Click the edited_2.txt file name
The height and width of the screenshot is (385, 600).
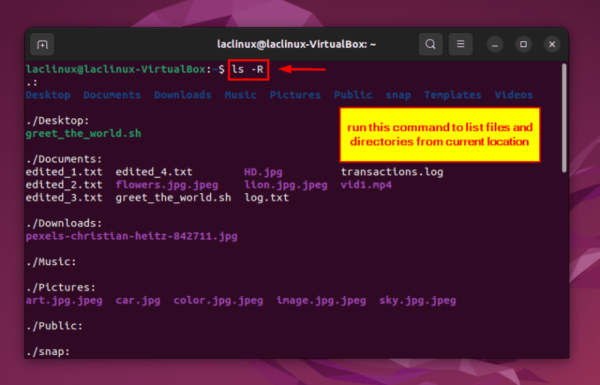coord(64,185)
